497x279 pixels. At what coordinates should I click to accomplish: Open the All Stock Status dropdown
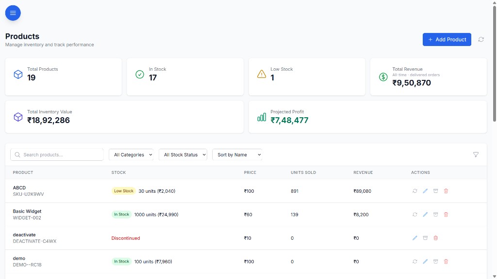183,155
